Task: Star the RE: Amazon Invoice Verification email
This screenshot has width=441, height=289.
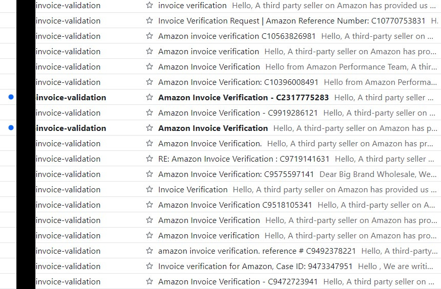Action: click(x=149, y=159)
